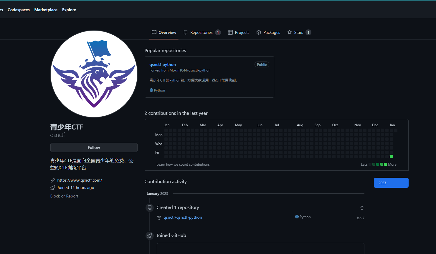This screenshot has height=254, width=436.
Task: Click the Projects grid icon
Action: point(230,32)
